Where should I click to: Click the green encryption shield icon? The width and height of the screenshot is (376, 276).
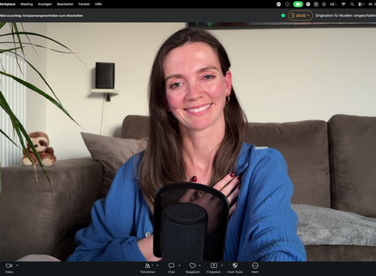[x=283, y=16]
